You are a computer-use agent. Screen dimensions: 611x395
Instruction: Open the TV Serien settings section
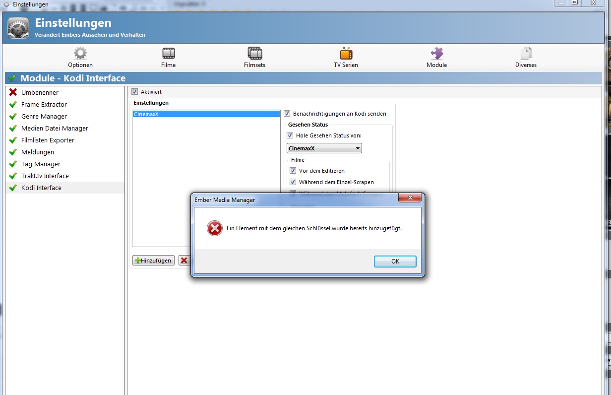tap(346, 58)
